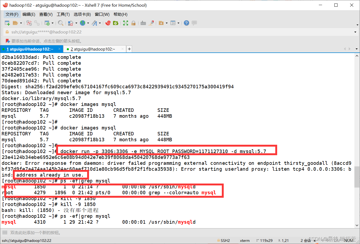Click the green Xagent toolbar icon
Viewport: 360px width, 244px height.
tap(115, 23)
